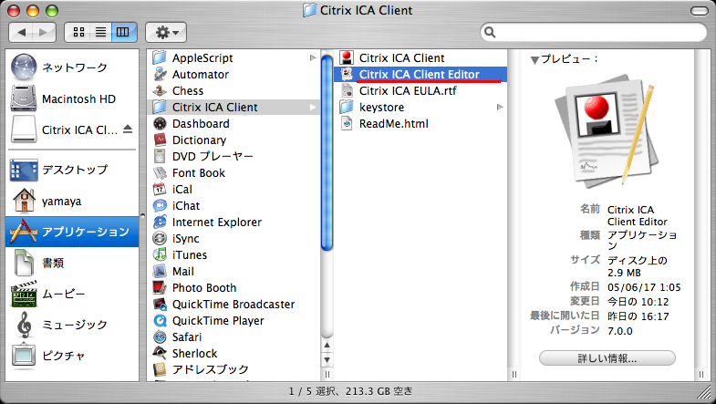This screenshot has width=716, height=404.
Task: Select the QuickTime Player icon
Action: click(160, 321)
